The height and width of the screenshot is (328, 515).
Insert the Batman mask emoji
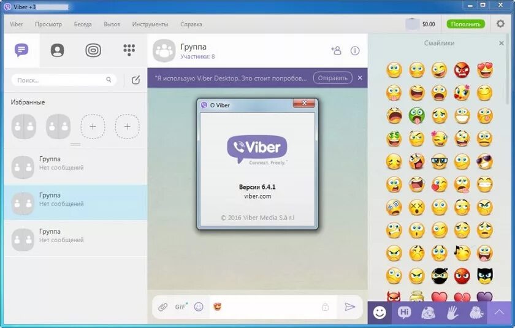coord(485,276)
